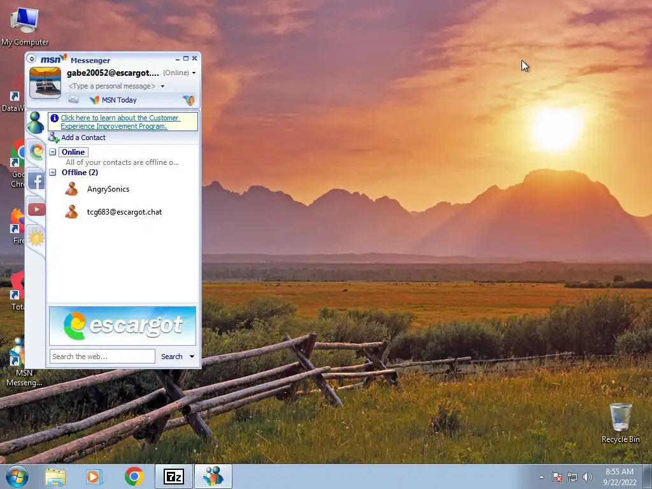Select the Facebook tab in sidebar
This screenshot has height=489, width=652.
[36, 181]
